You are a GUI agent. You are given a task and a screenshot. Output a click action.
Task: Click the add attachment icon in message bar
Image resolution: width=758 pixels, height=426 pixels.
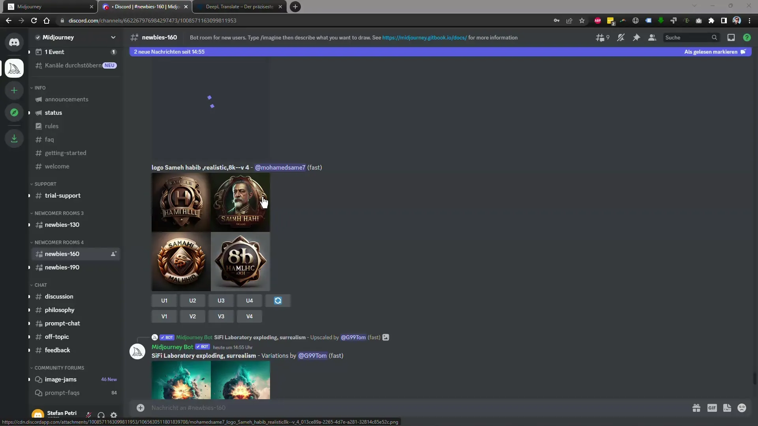(x=140, y=407)
